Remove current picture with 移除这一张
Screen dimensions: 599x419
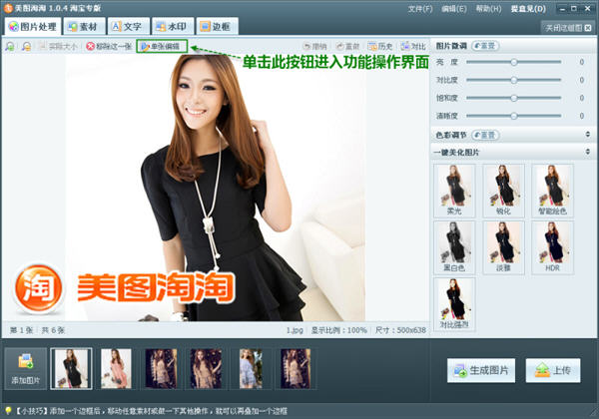(x=109, y=47)
